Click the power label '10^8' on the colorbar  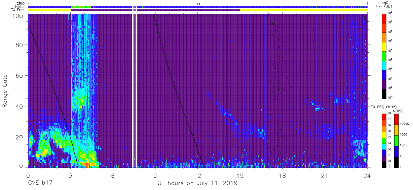coord(390,13)
